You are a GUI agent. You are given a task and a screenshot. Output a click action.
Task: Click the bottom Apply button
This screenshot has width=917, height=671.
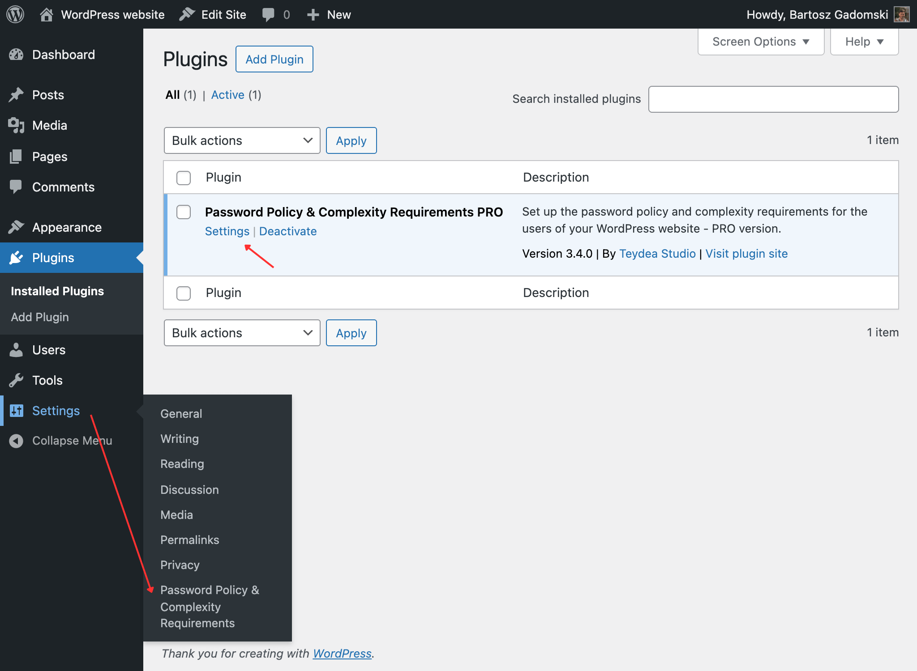click(351, 333)
